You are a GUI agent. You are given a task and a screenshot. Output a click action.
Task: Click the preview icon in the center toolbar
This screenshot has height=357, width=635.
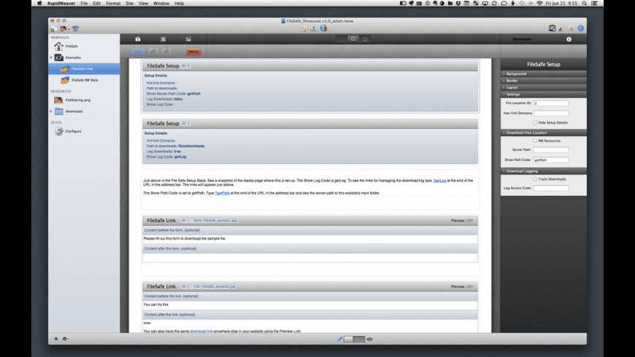[304, 28]
